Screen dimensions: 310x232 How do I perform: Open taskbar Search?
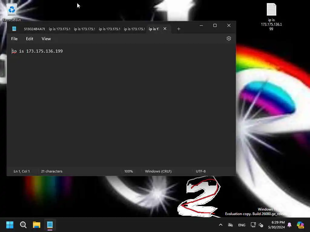click(23, 225)
